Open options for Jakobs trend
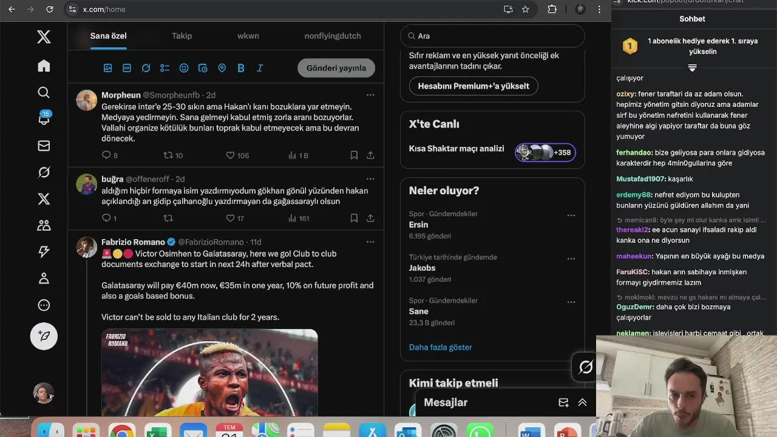Screen dimensions: 777x437 [571, 259]
